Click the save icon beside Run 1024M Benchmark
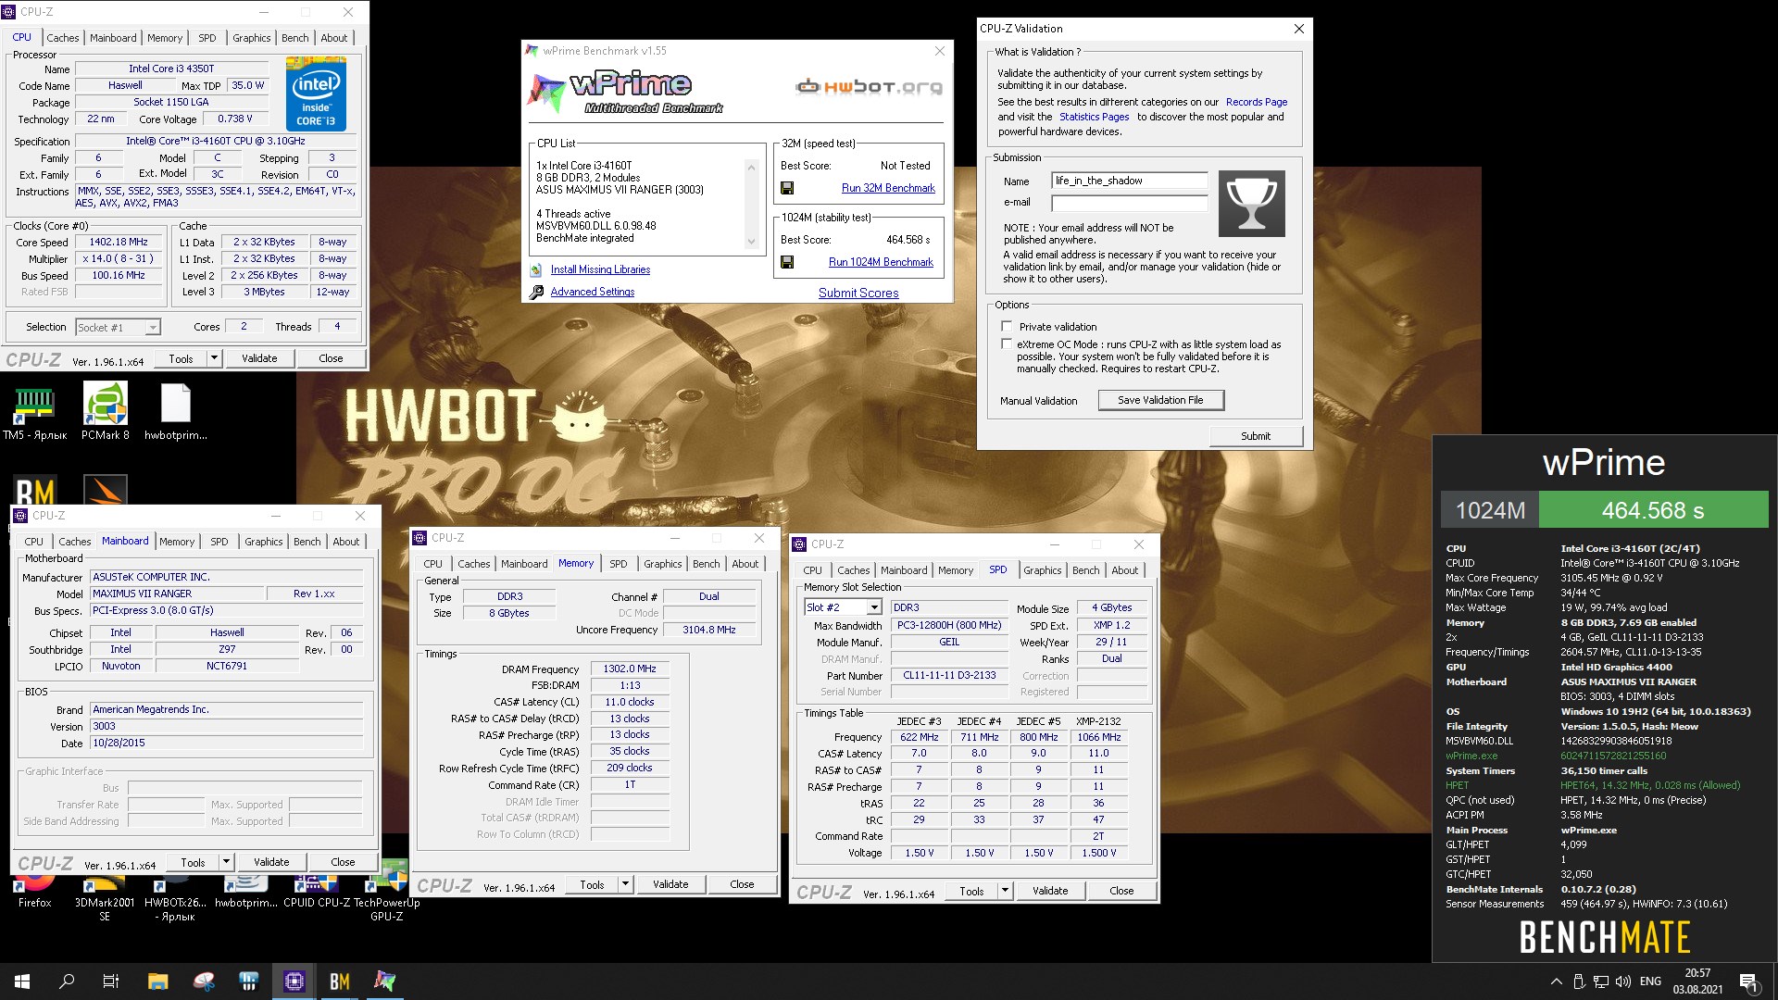 [x=787, y=262]
